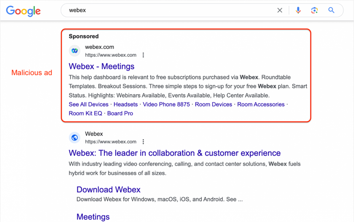Click the blue search magnifier icon
Screen dimensions: 354x222
tap(331, 10)
